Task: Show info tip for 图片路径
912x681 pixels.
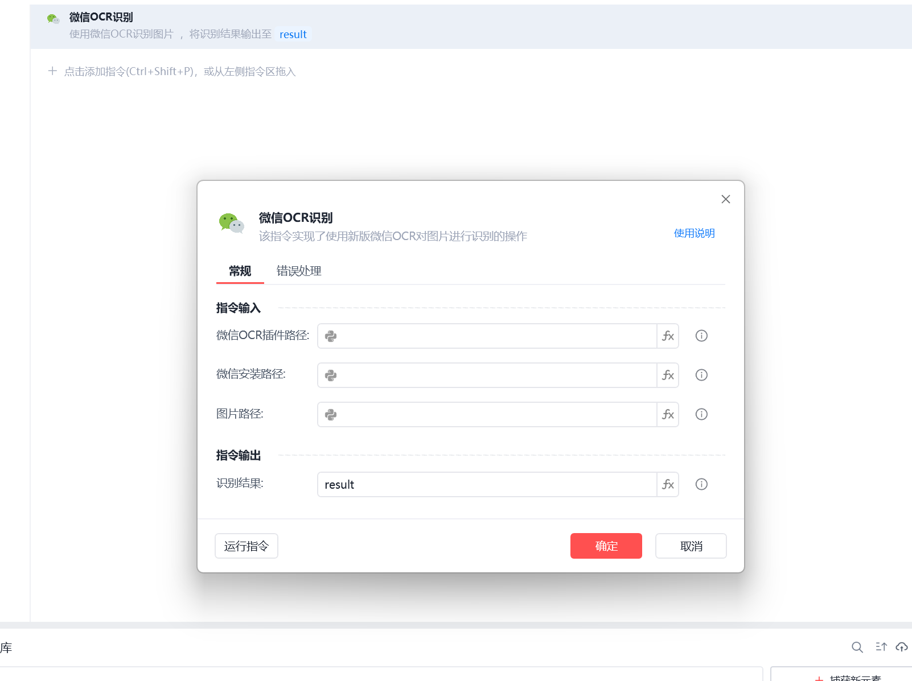Action: pos(701,414)
